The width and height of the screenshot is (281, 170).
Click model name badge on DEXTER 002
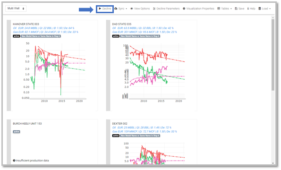pos(140,136)
